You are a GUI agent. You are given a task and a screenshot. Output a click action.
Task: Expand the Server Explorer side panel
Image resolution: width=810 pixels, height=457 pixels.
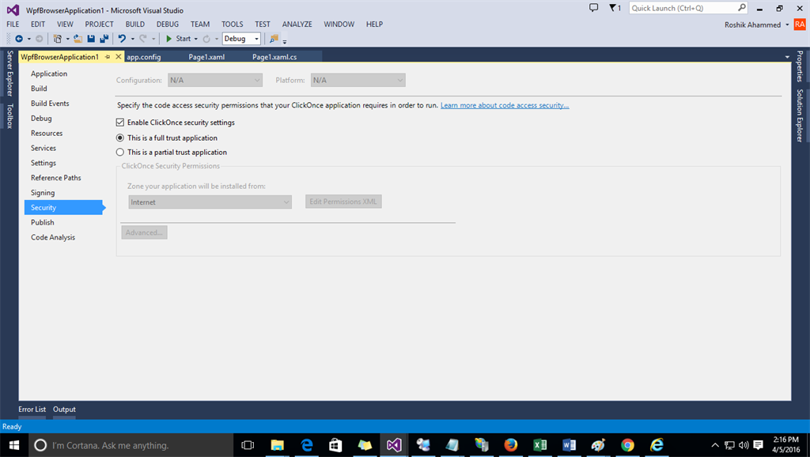point(9,74)
